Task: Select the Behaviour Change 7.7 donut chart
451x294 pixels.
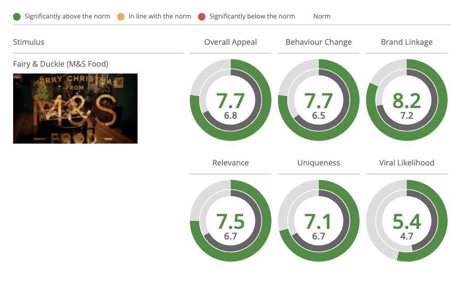Action: click(318, 100)
